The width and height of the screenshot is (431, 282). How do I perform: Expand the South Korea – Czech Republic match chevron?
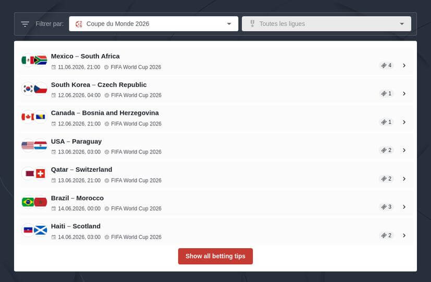tap(404, 94)
